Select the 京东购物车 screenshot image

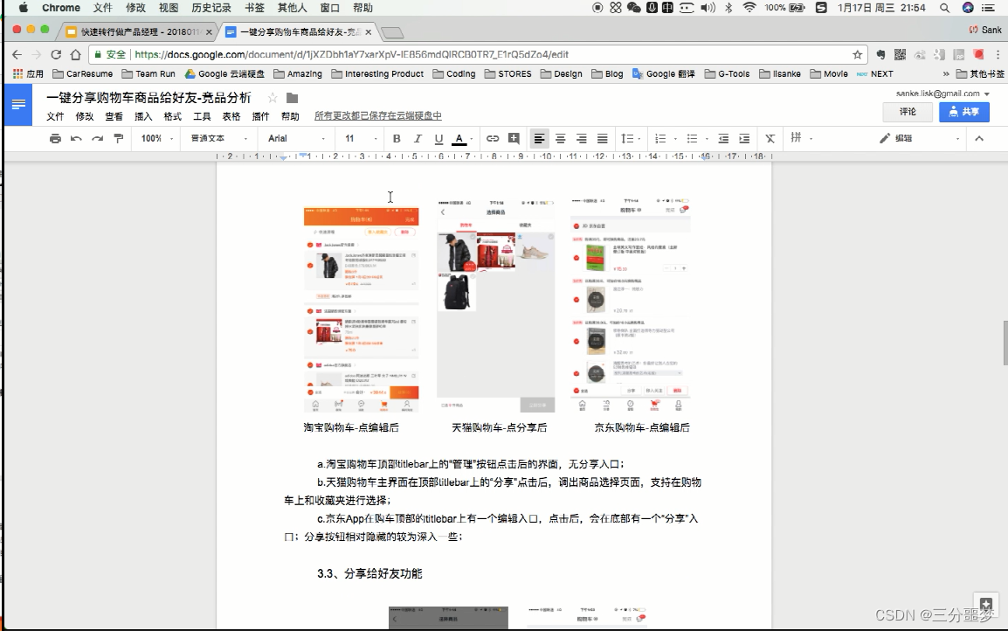631,306
